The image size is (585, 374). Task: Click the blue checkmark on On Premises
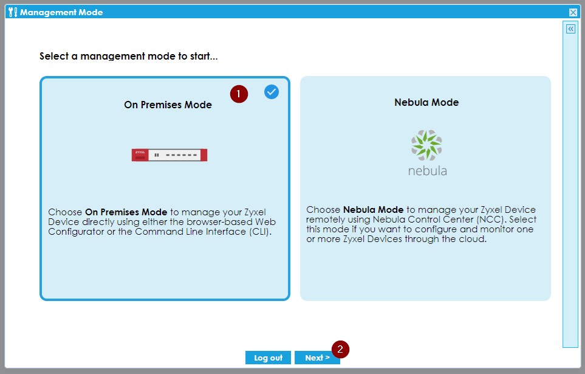click(x=272, y=92)
